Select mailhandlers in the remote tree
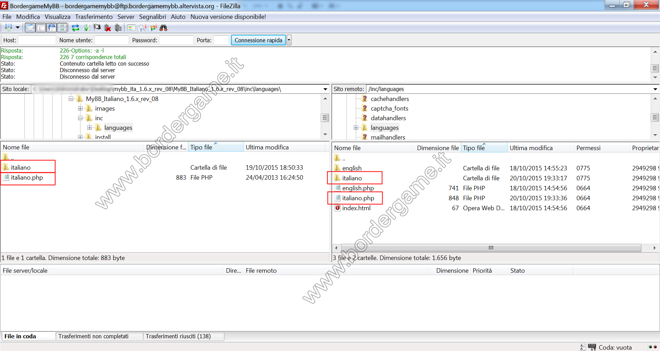The image size is (660, 351). point(388,137)
